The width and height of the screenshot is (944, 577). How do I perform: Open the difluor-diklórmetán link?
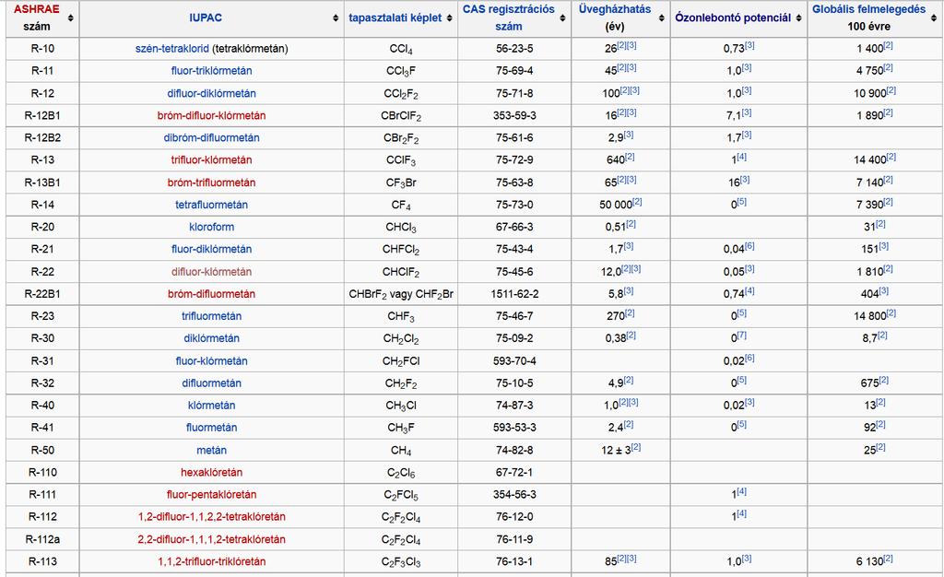pos(211,93)
